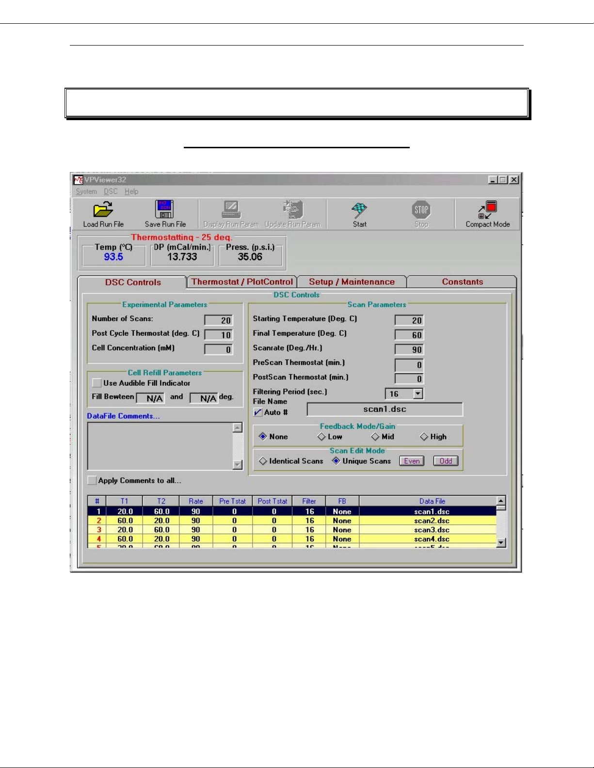Check Apply Comments to all
Screen dimensions: 594x768
tap(92, 480)
